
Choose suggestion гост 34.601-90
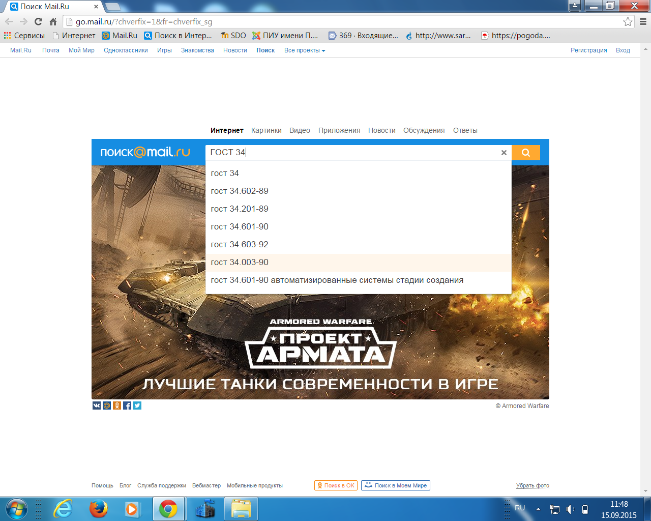pos(359,227)
